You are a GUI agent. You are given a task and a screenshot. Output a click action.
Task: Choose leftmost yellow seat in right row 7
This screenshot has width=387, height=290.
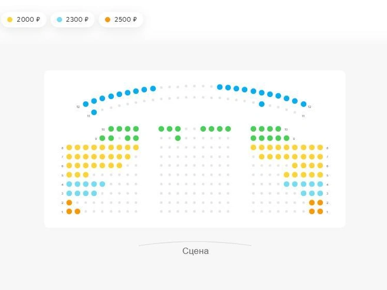pyautogui.click(x=261, y=156)
